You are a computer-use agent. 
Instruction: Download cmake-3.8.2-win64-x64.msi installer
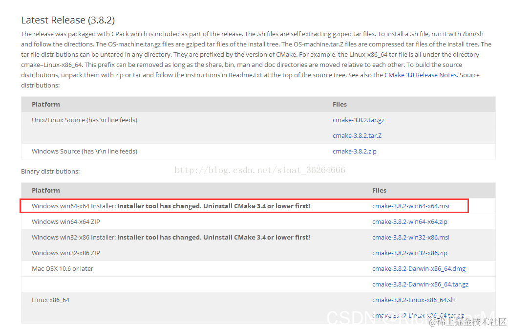coord(411,206)
